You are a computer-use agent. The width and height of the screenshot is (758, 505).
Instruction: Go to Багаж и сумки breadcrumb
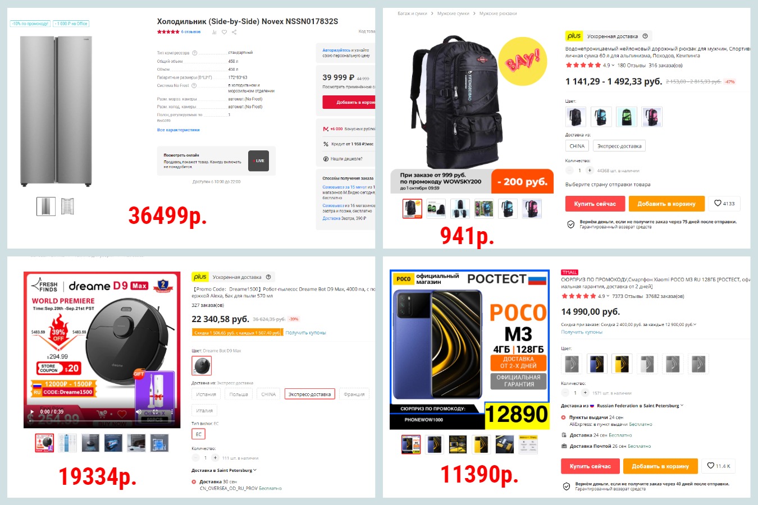click(x=412, y=13)
